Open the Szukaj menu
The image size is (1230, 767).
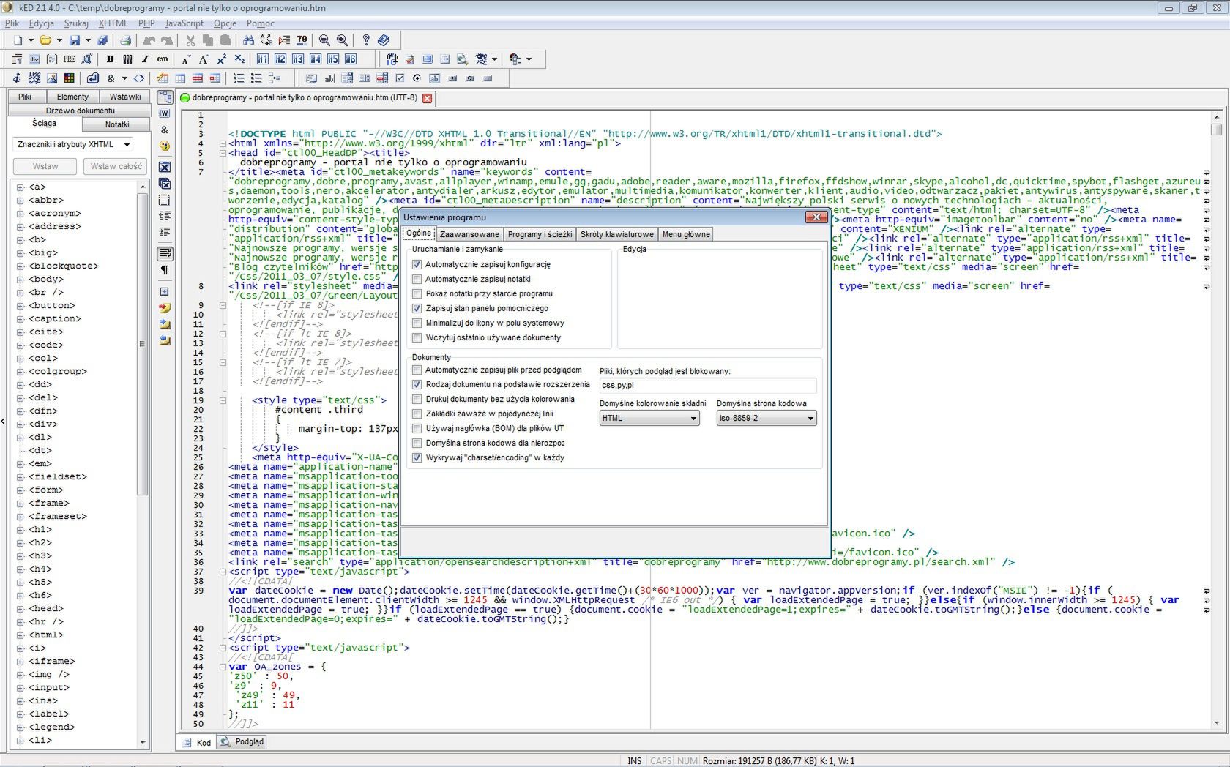coord(76,23)
